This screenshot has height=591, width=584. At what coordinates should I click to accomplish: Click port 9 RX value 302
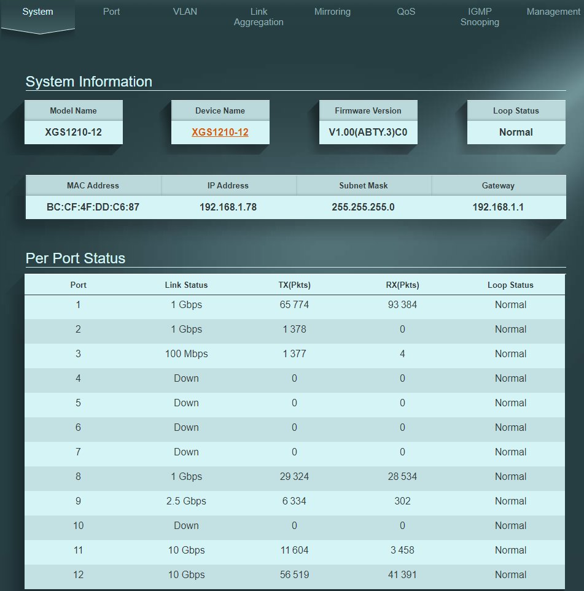click(x=402, y=501)
